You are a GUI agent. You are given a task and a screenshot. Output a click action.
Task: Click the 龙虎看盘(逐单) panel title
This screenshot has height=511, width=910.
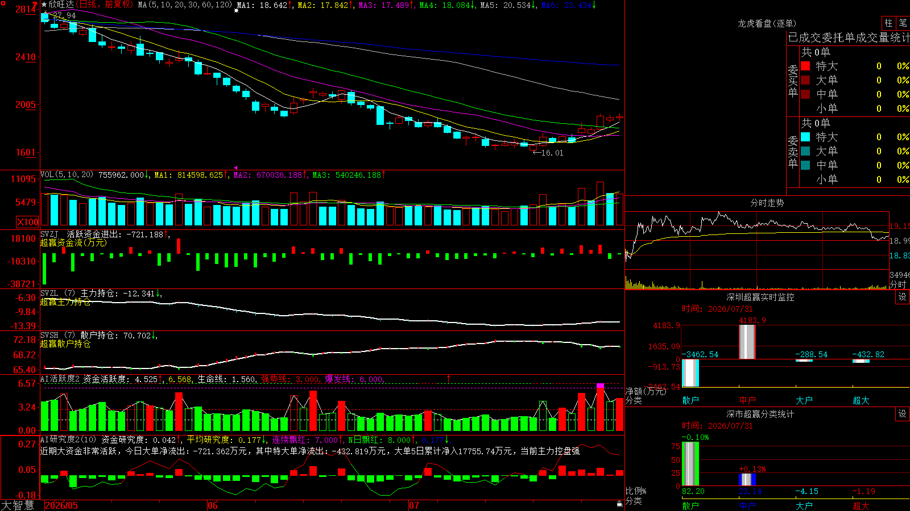click(x=767, y=23)
